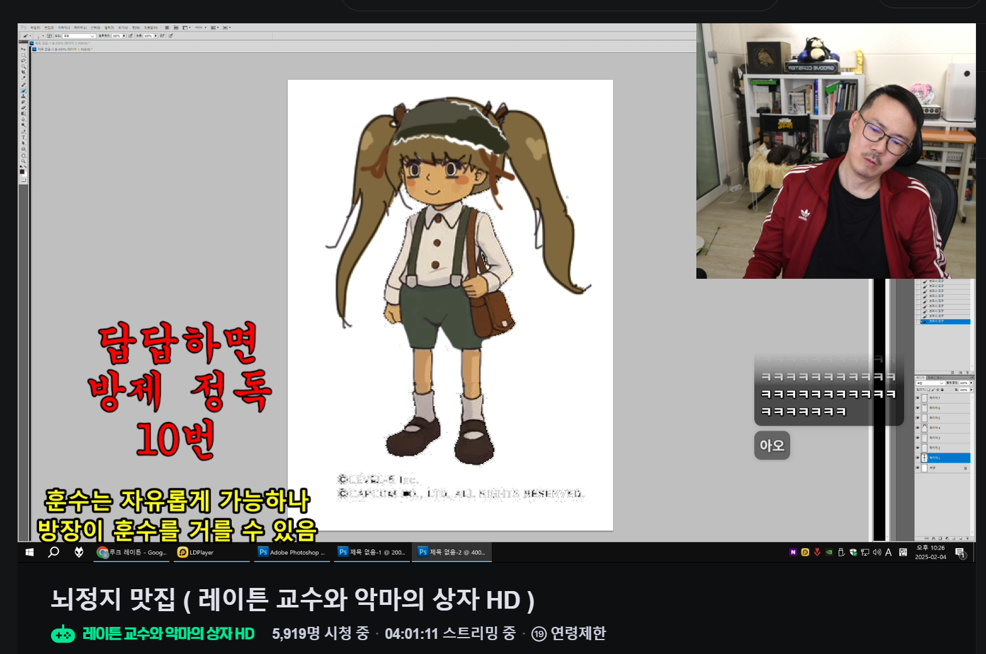Select the Gradient tool
986x654 pixels.
(x=23, y=113)
